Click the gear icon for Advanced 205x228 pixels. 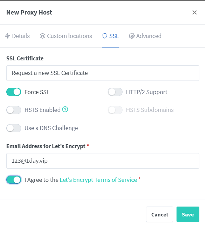coord(131,36)
